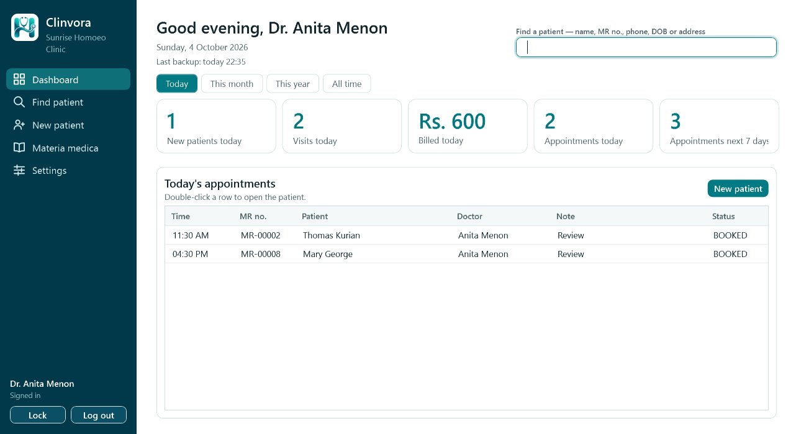Click the Settings sliders icon
The height and width of the screenshot is (434, 796).
pyautogui.click(x=19, y=170)
